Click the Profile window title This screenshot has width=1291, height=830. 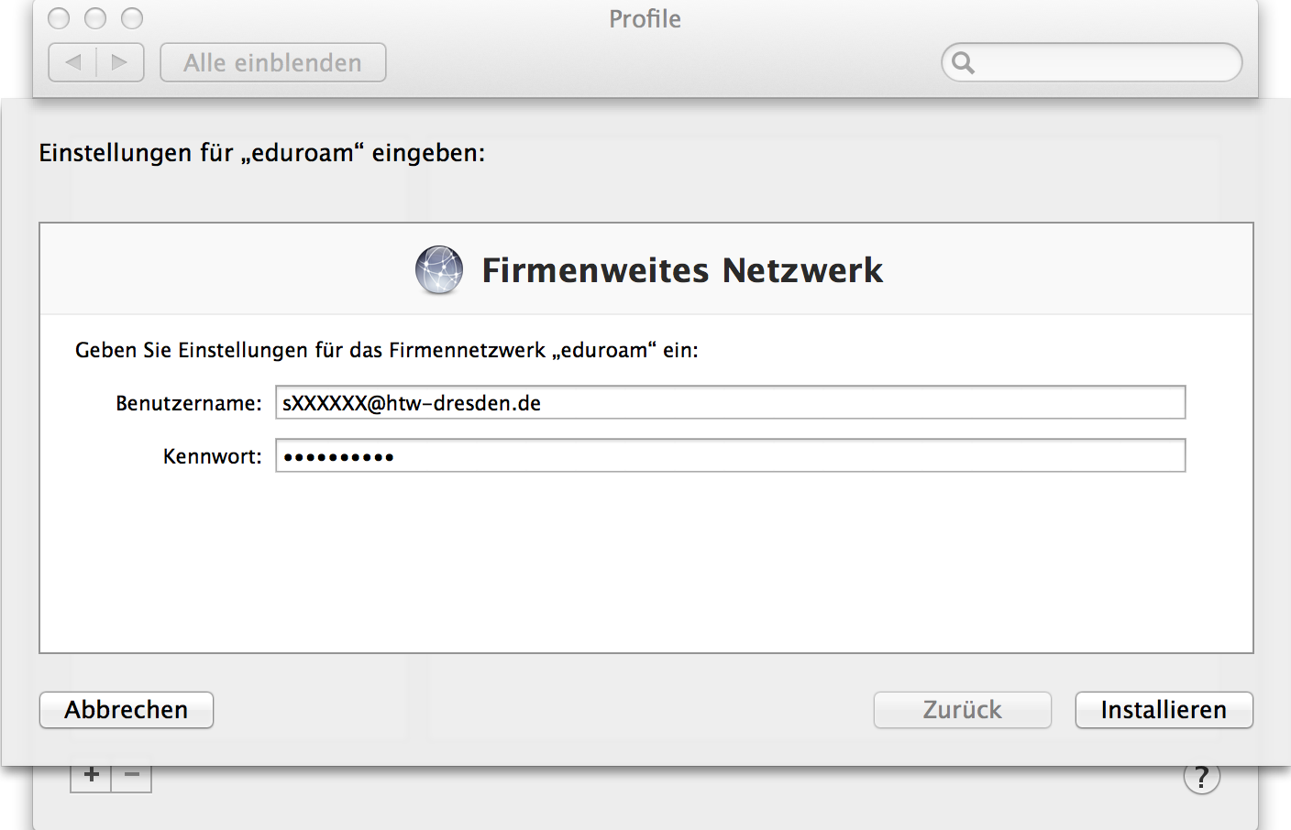coord(645,19)
